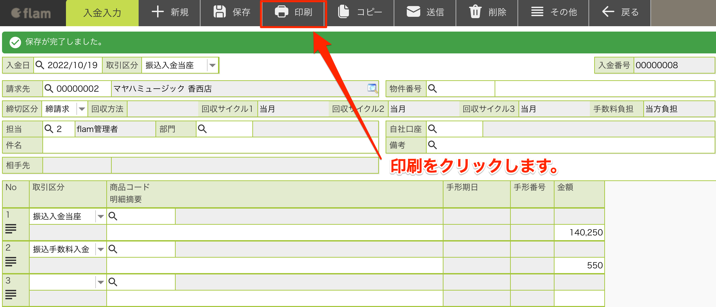Click the 手数料負担 value 当方負担
The width and height of the screenshot is (716, 307).
661,109
